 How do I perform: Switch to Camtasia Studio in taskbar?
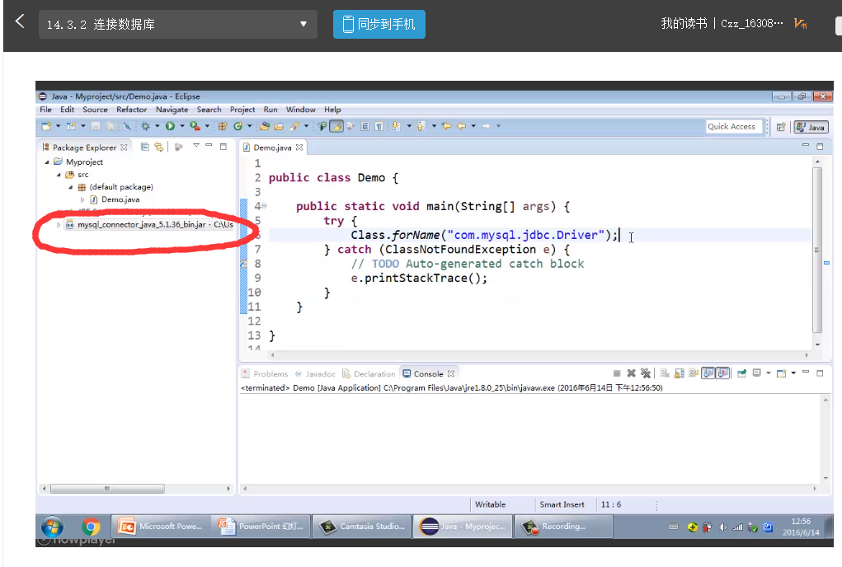coord(363,527)
